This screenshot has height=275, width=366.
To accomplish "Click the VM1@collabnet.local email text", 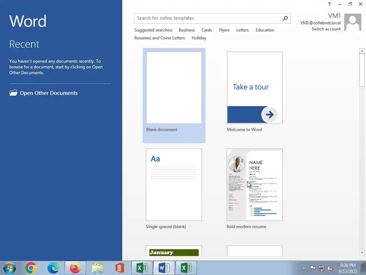I will 320,23.
